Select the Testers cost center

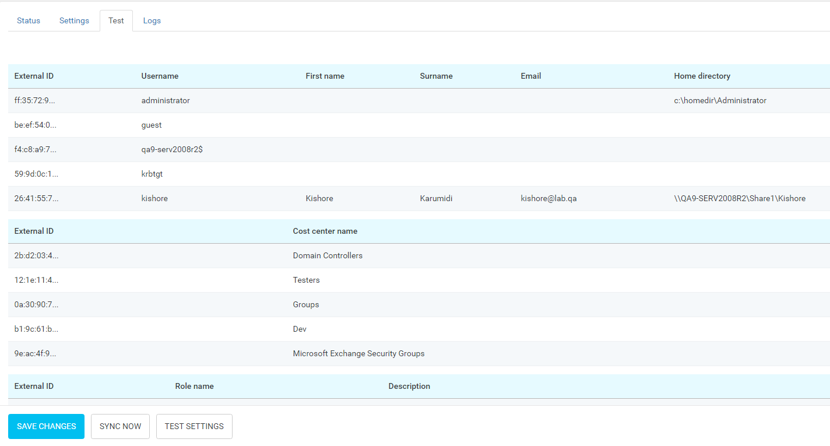coord(306,280)
